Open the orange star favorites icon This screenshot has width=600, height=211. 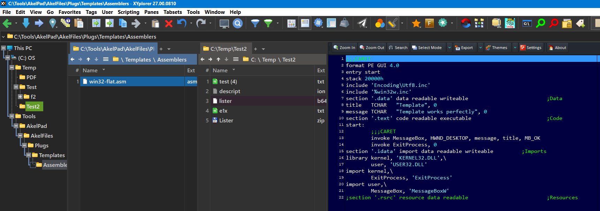coord(416,23)
